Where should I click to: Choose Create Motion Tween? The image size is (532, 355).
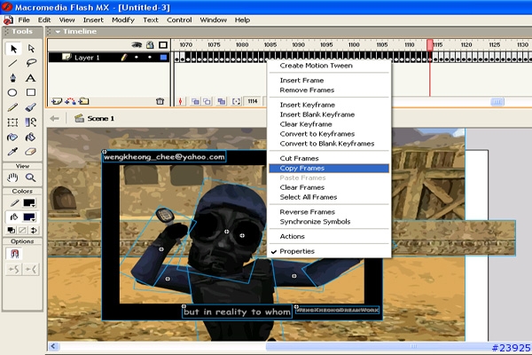tap(329, 66)
